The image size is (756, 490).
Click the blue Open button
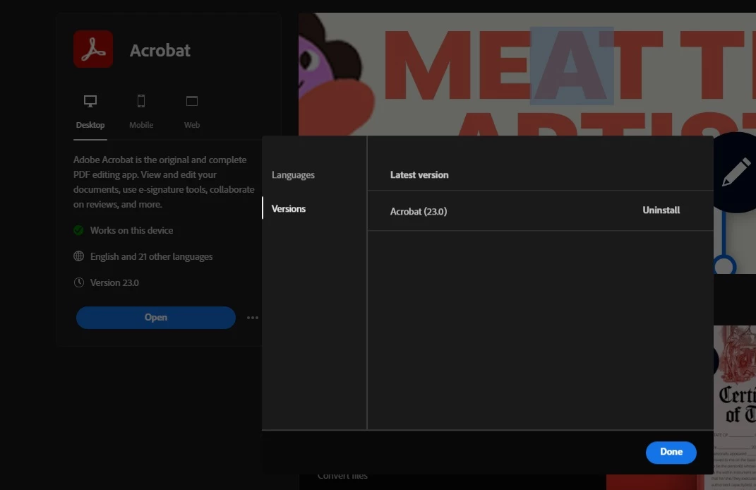pos(156,318)
